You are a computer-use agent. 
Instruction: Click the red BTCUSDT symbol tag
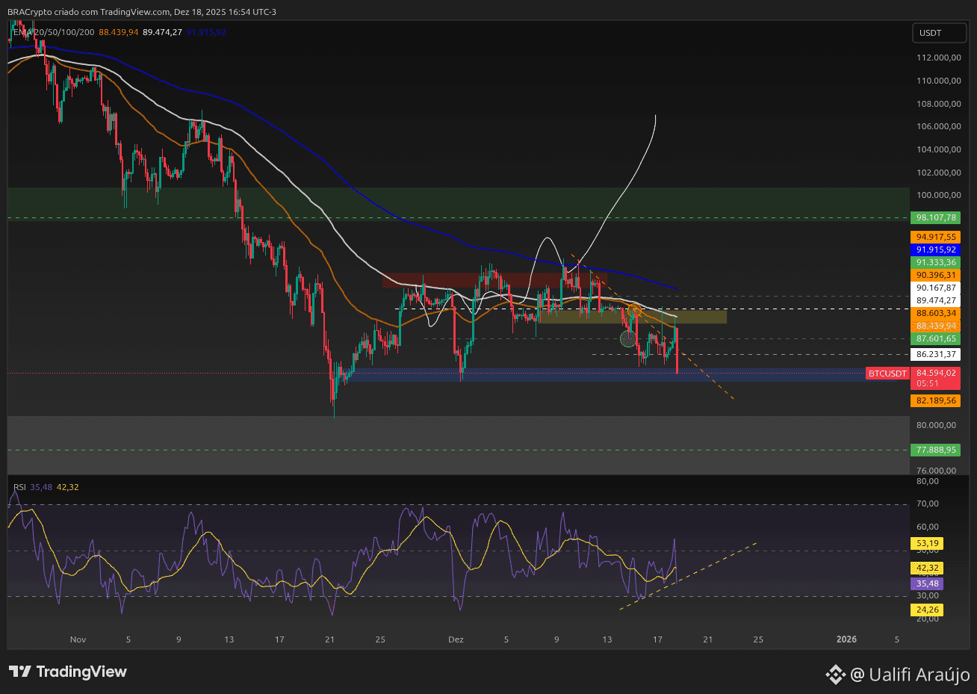[887, 374]
